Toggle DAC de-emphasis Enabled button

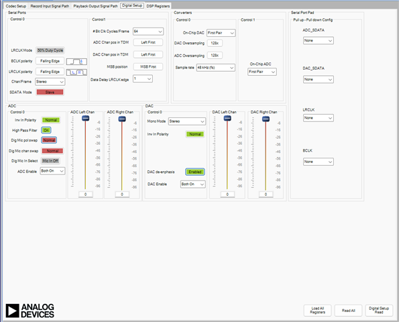195,172
